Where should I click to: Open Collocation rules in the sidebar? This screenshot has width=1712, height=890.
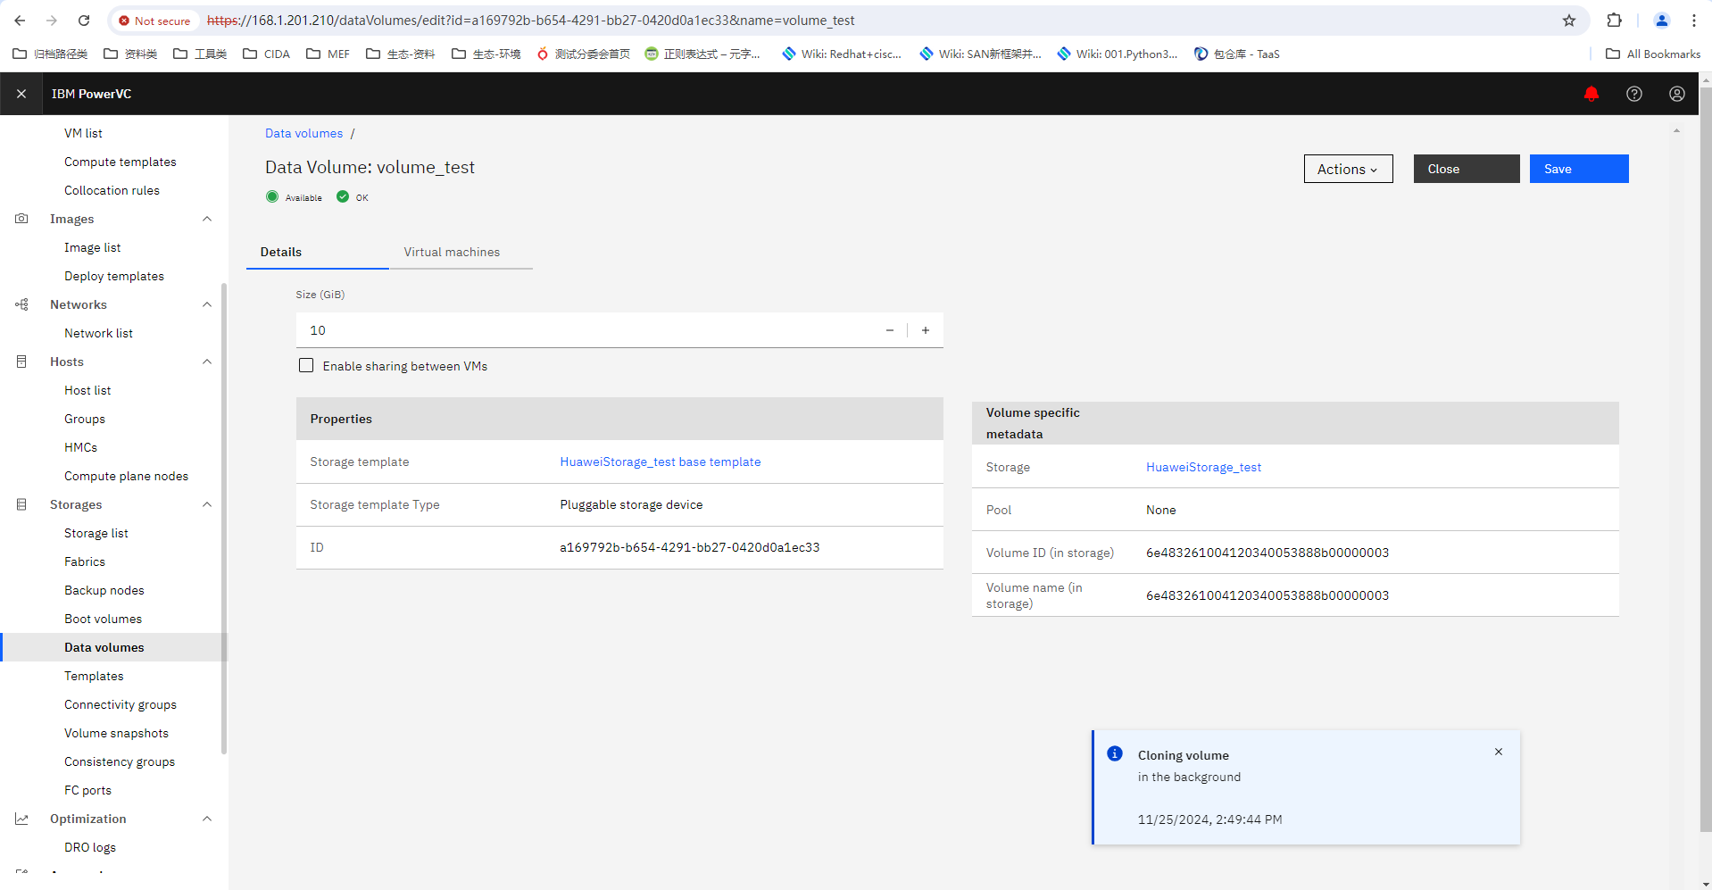112,190
